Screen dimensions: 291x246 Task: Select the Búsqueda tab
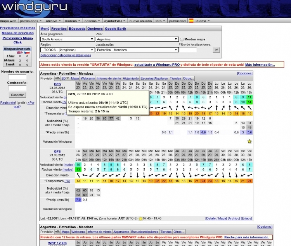coord(77,29)
